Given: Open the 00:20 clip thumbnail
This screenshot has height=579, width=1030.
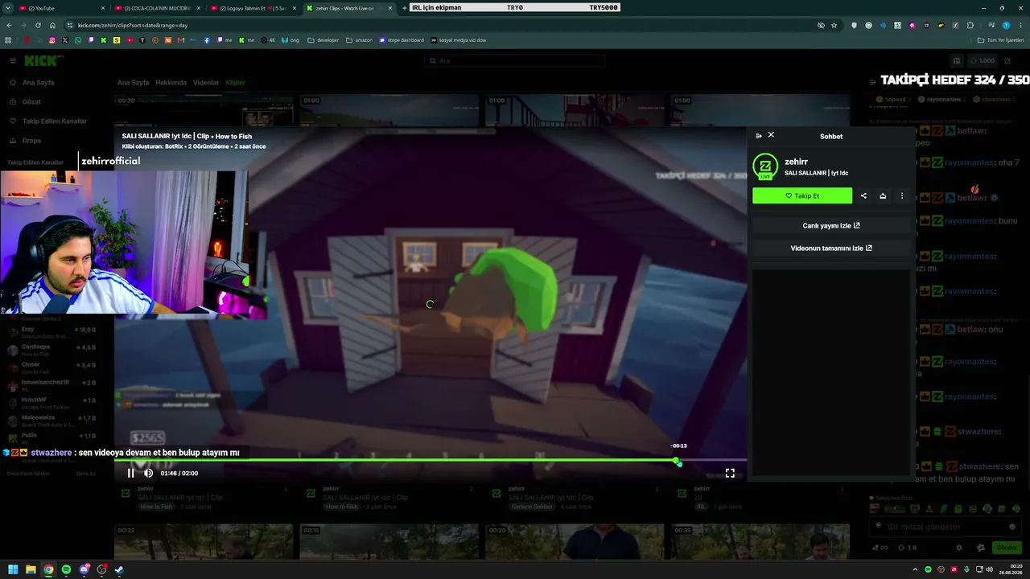Looking at the screenshot, I should (574, 541).
